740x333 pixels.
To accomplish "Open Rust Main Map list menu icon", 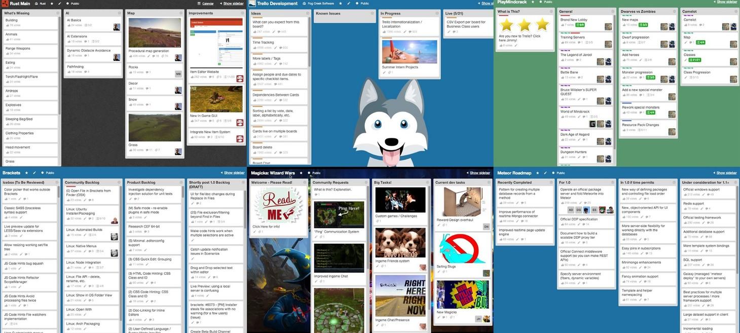I will (x=181, y=13).
